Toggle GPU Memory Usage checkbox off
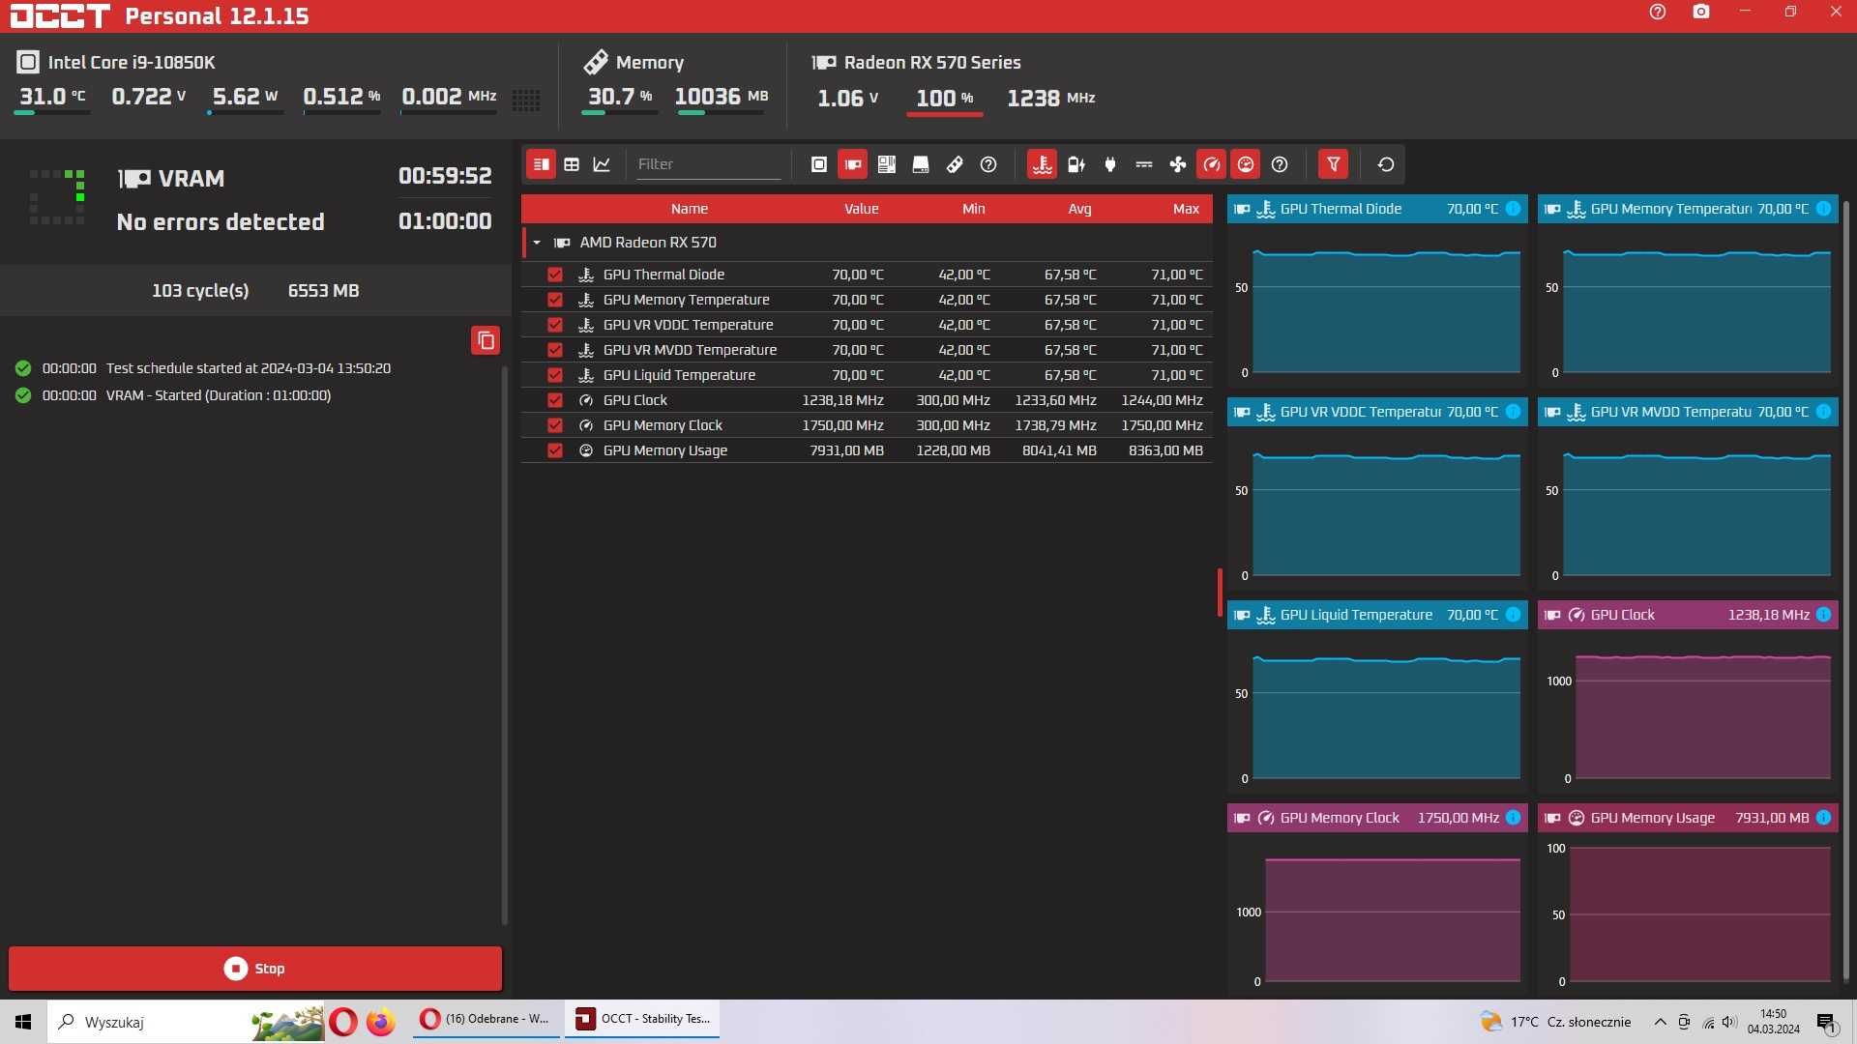Viewport: 1857px width, 1044px height. pyautogui.click(x=553, y=449)
